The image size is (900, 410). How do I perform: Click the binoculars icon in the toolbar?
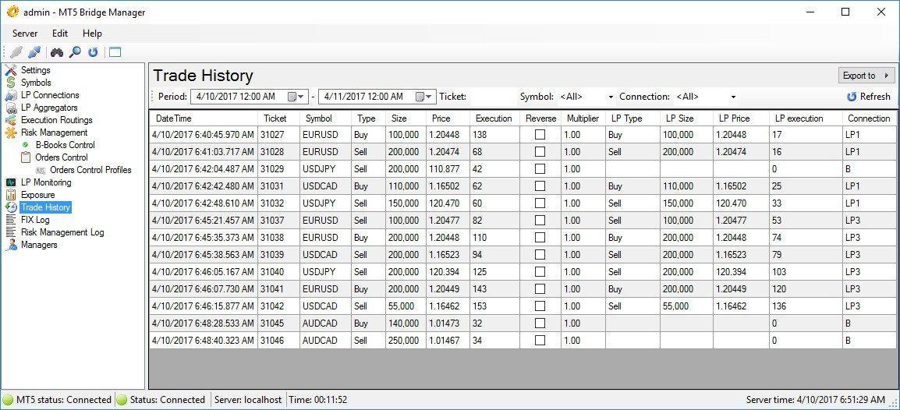[x=57, y=52]
